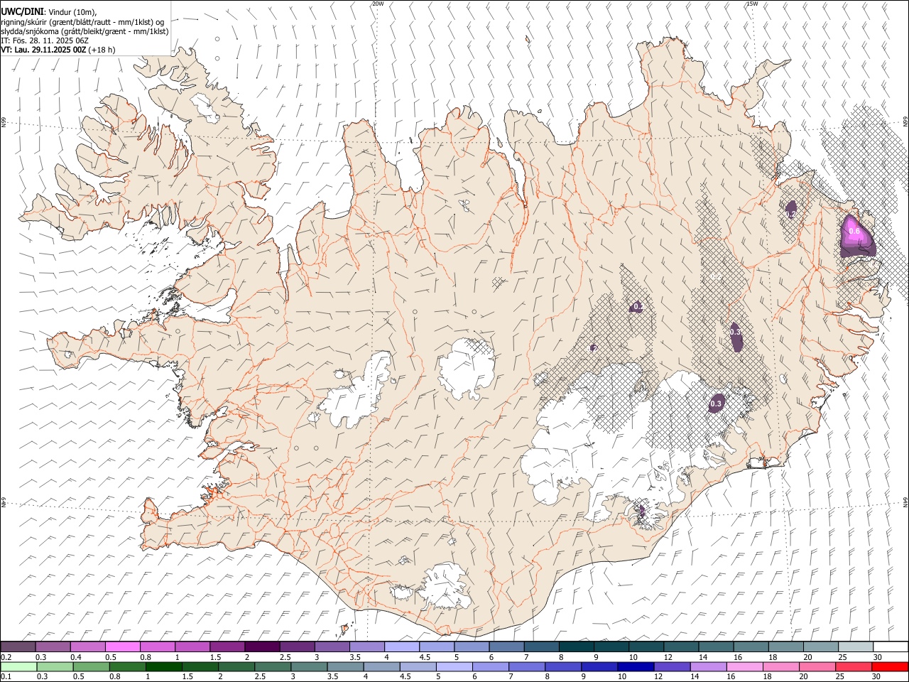This screenshot has height=682, width=909.
Task: Click the 15W longitude label
Action: point(752,4)
